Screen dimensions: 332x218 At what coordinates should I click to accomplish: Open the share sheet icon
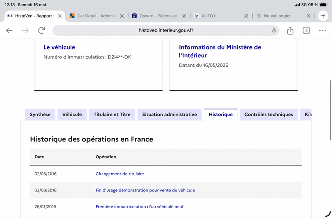[x=290, y=30]
